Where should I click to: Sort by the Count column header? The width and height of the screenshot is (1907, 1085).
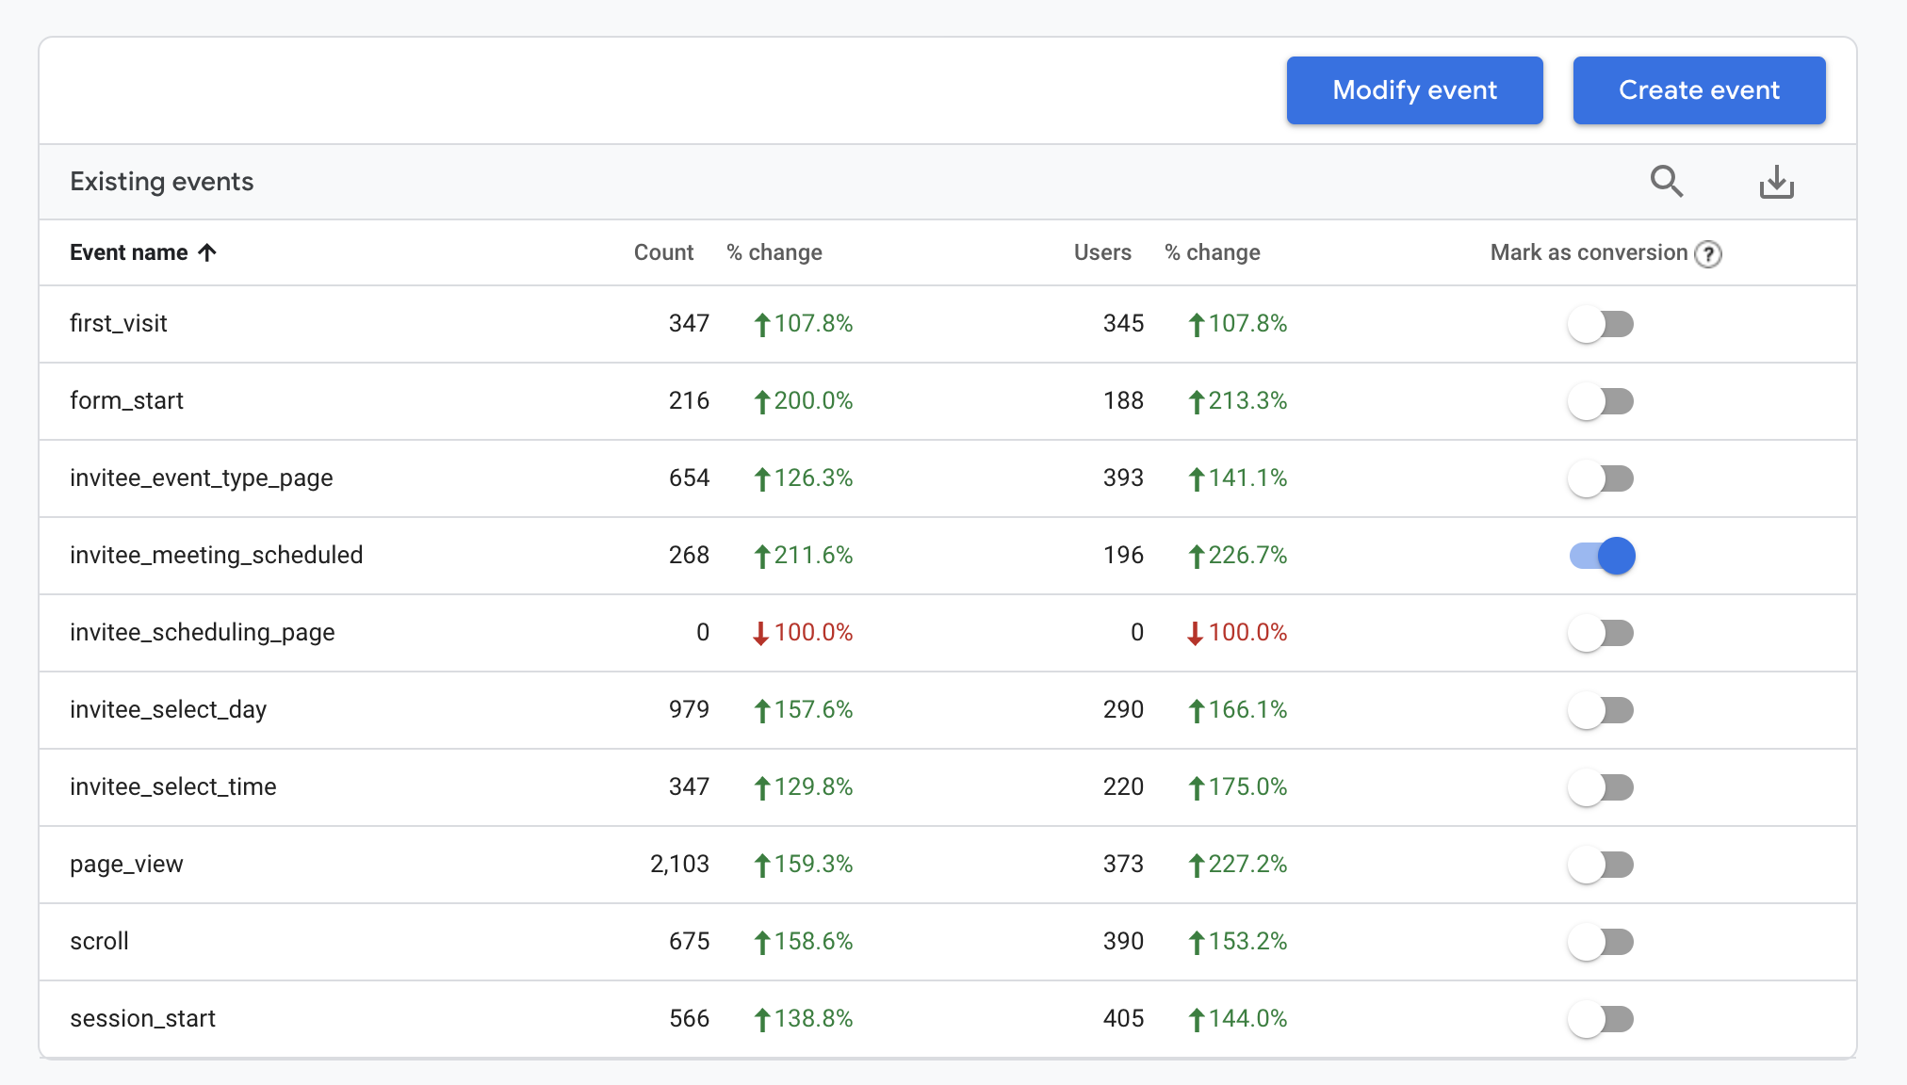(663, 252)
